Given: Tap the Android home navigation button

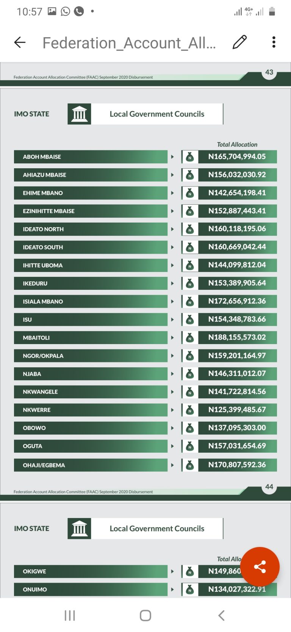Looking at the screenshot, I should [145, 615].
